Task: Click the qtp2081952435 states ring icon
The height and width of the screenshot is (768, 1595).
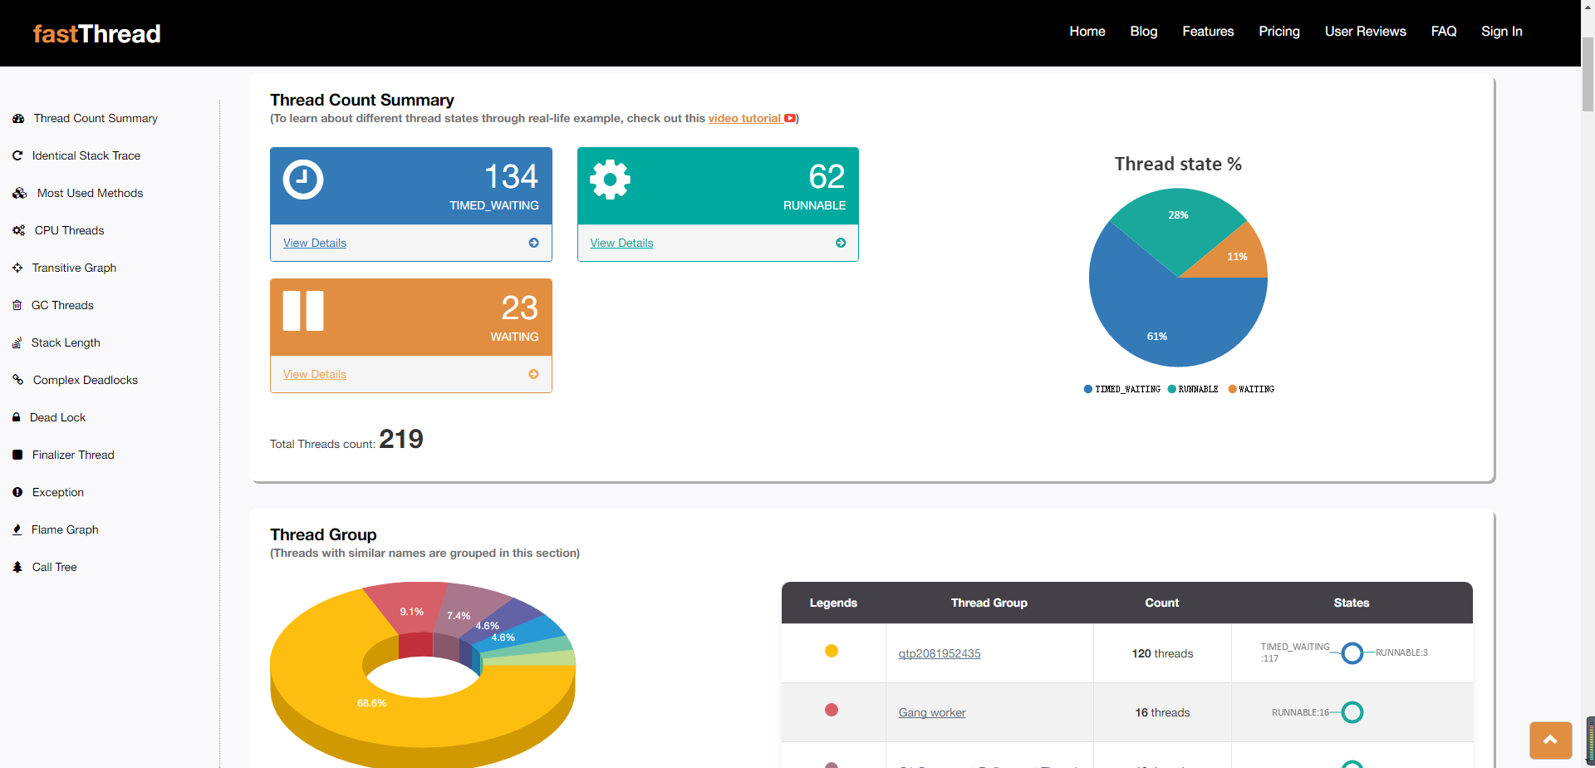Action: pos(1352,653)
